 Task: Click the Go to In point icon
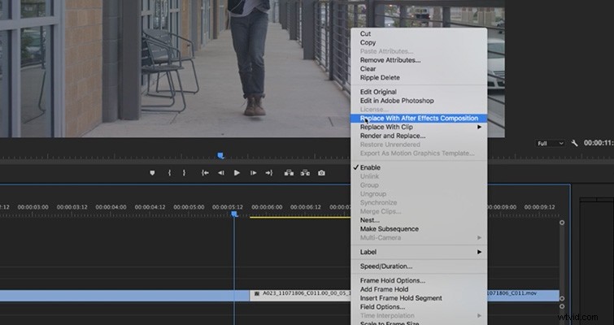pos(205,173)
